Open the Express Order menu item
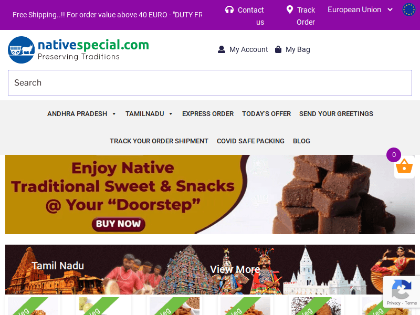 [x=208, y=114]
